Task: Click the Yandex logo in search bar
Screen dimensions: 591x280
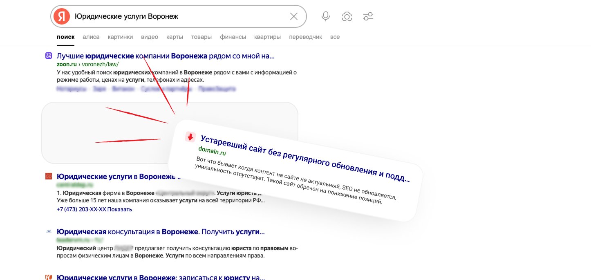Action: [62, 16]
